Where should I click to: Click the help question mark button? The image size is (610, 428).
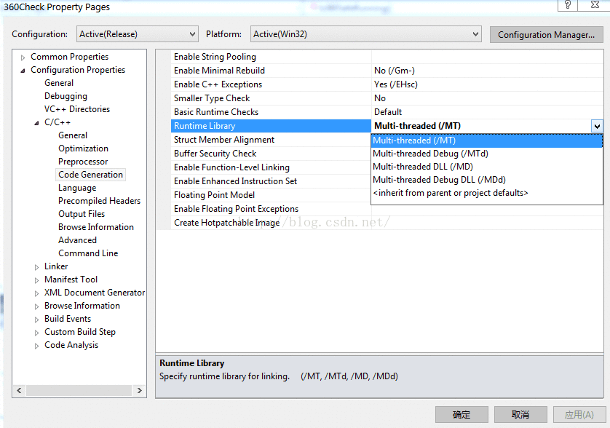pyautogui.click(x=568, y=5)
